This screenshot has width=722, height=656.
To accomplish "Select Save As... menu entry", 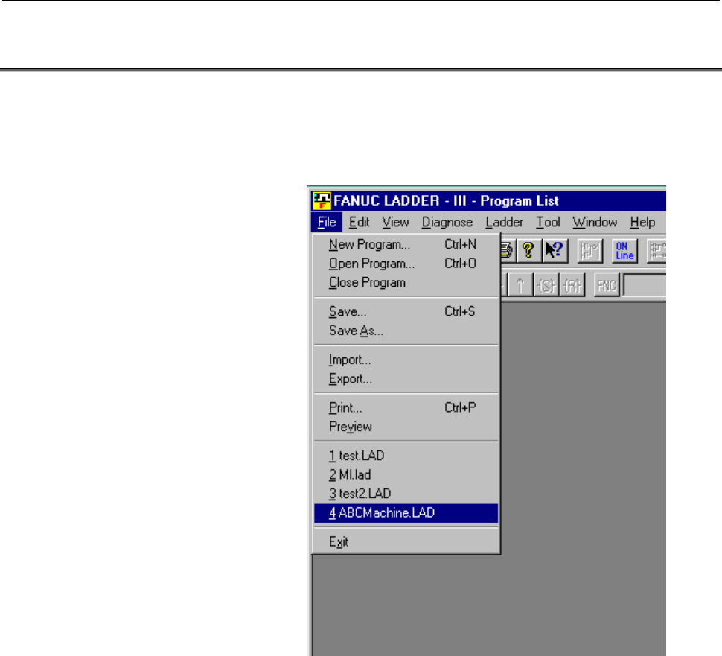I will (x=406, y=331).
